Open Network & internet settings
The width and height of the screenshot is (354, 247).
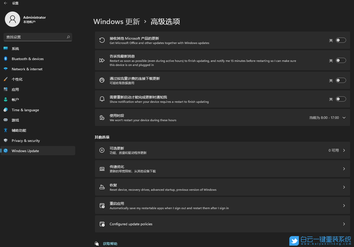(27, 69)
